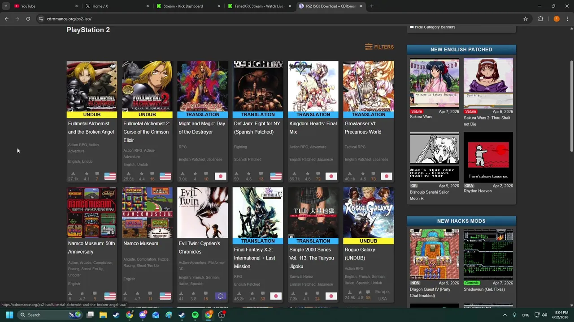This screenshot has width=574, height=322.
Task: Open Def Jam: Fight for NY cover thumbnail
Action: [x=258, y=86]
